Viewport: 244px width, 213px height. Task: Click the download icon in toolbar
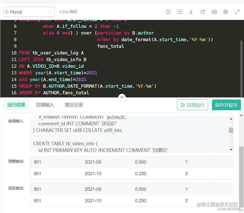191,12
